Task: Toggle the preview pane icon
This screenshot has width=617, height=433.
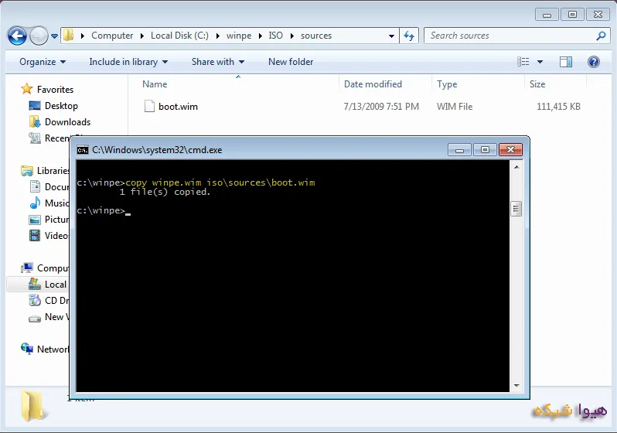Action: pyautogui.click(x=566, y=62)
